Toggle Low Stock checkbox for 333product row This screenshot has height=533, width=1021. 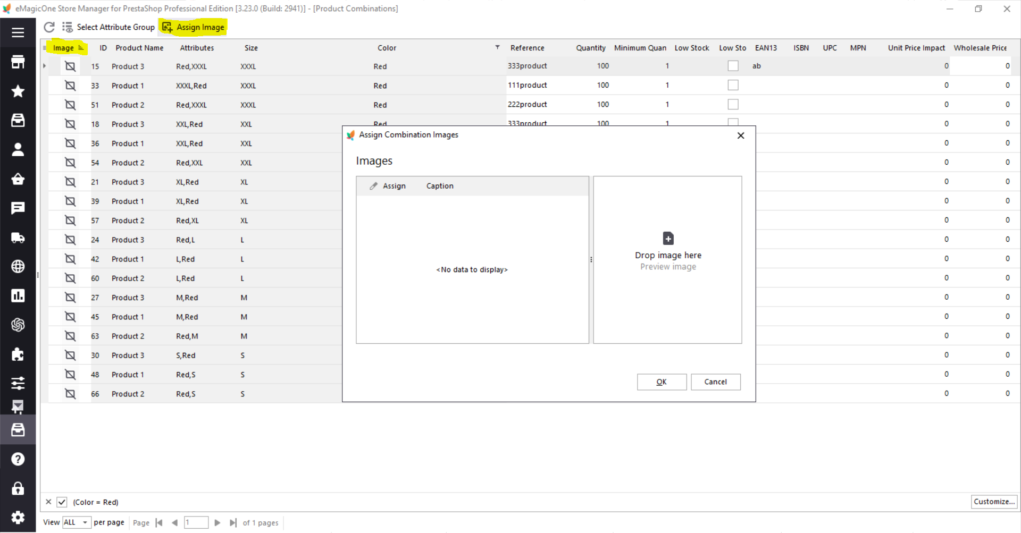[x=733, y=66]
